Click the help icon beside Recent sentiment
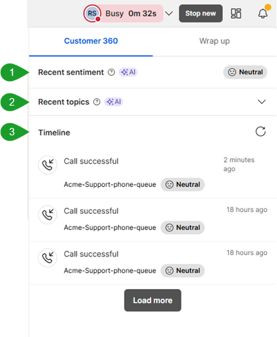Viewport: 277px width, 337px height. click(111, 72)
